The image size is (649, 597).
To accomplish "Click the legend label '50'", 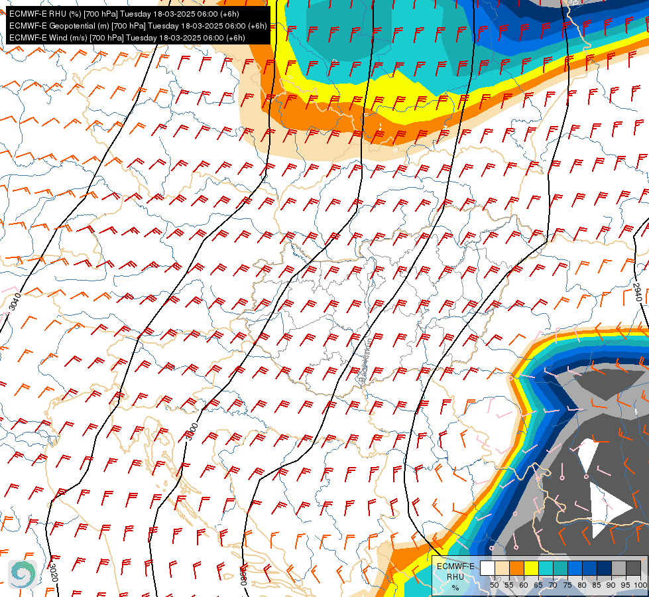I will tap(494, 585).
